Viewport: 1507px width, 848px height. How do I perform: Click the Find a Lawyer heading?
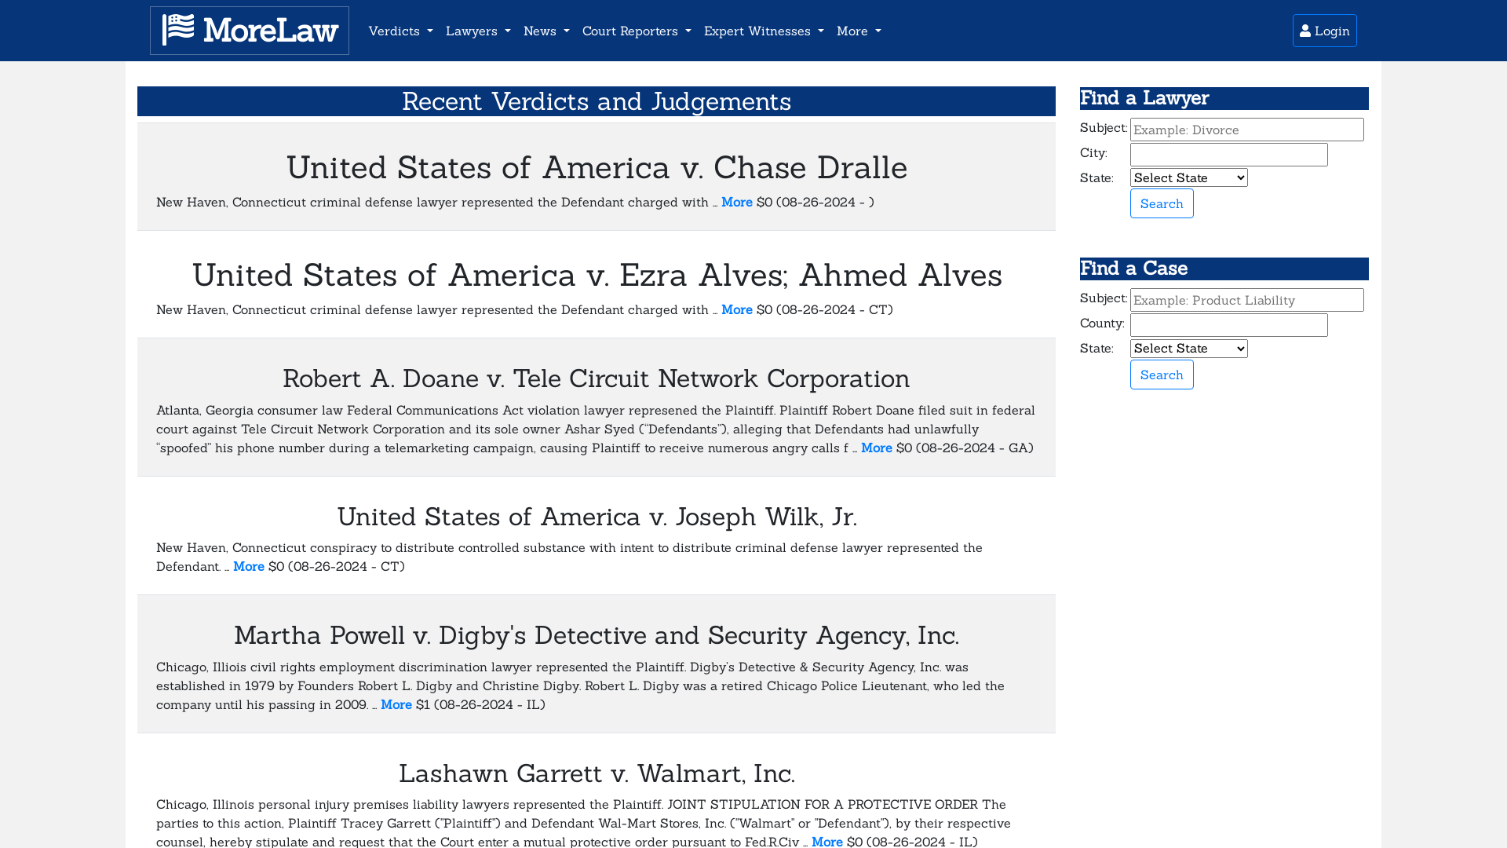coord(1224,98)
